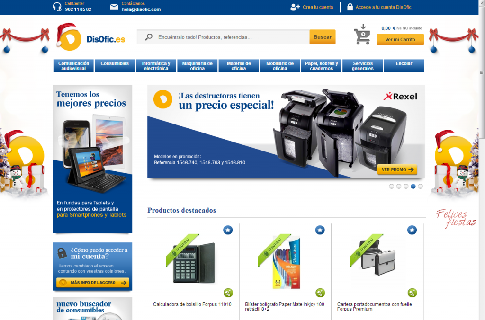Click the 0,00 € cart total

point(388,28)
